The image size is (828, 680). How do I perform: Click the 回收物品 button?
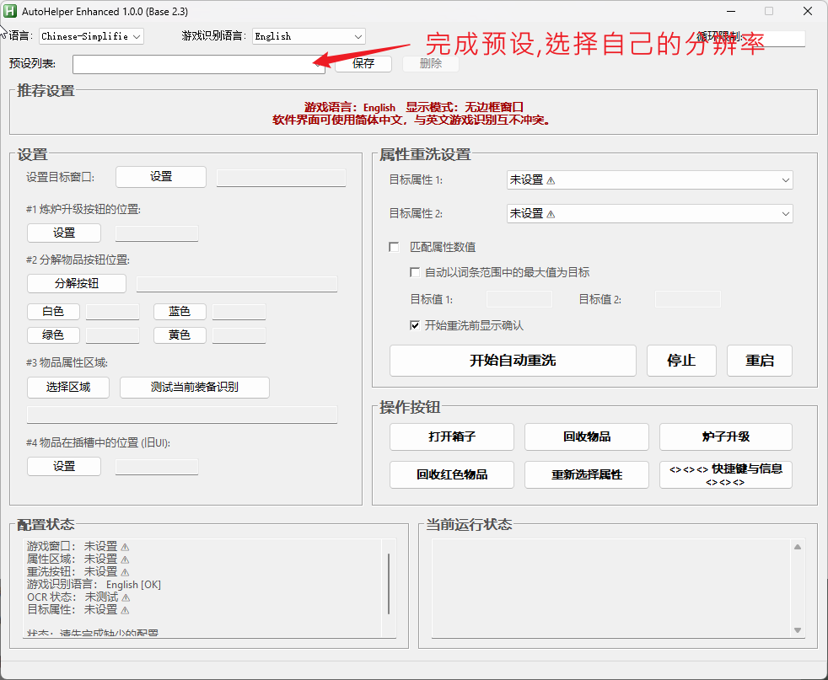pyautogui.click(x=587, y=436)
